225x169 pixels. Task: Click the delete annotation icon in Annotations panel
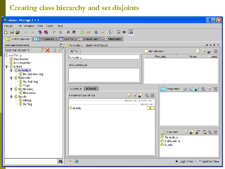pos(216,51)
